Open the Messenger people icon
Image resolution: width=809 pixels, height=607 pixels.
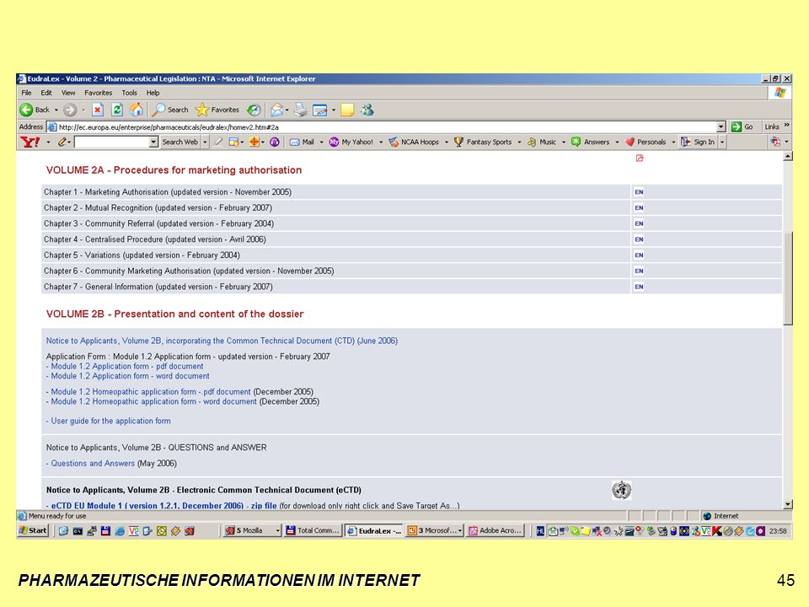pos(367,110)
